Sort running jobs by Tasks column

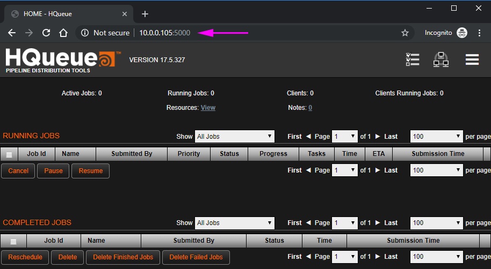click(x=316, y=154)
